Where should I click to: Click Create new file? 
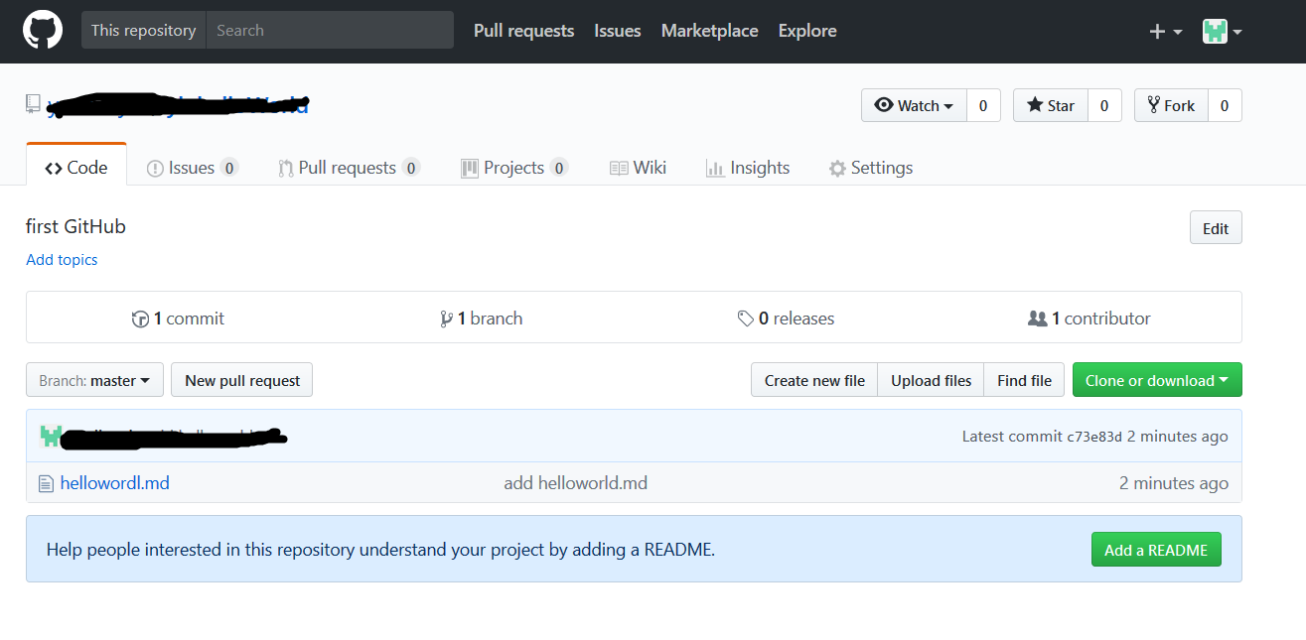814,380
